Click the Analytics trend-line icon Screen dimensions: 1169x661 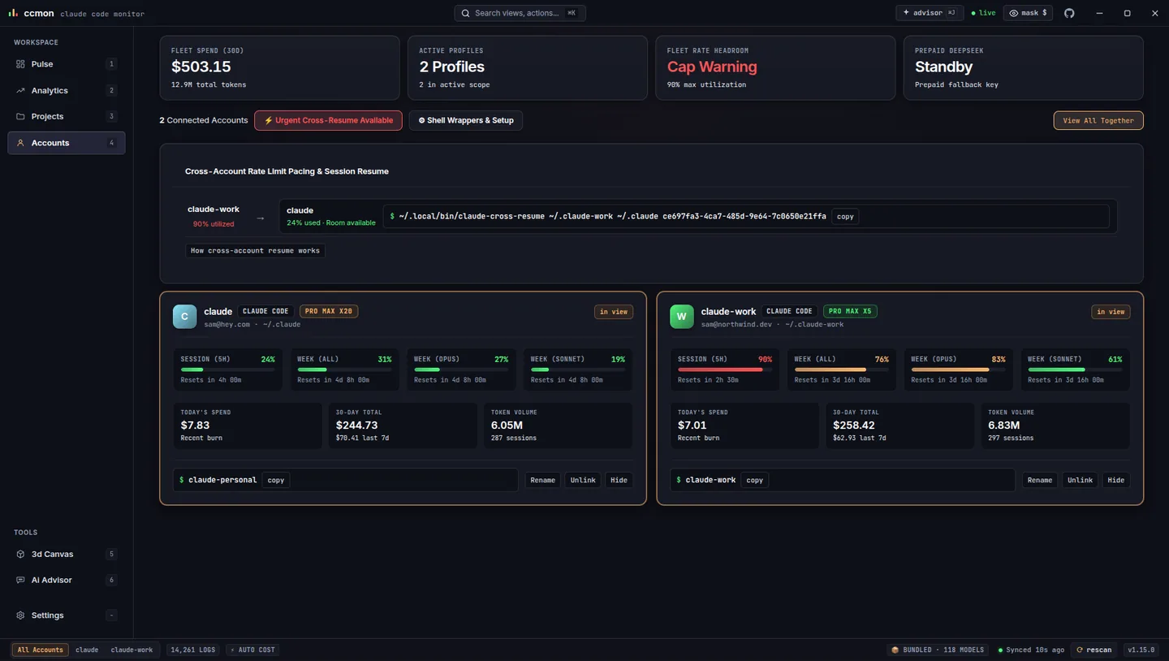click(20, 91)
